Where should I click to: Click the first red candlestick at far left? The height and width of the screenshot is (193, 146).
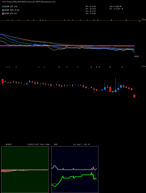click(3, 81)
